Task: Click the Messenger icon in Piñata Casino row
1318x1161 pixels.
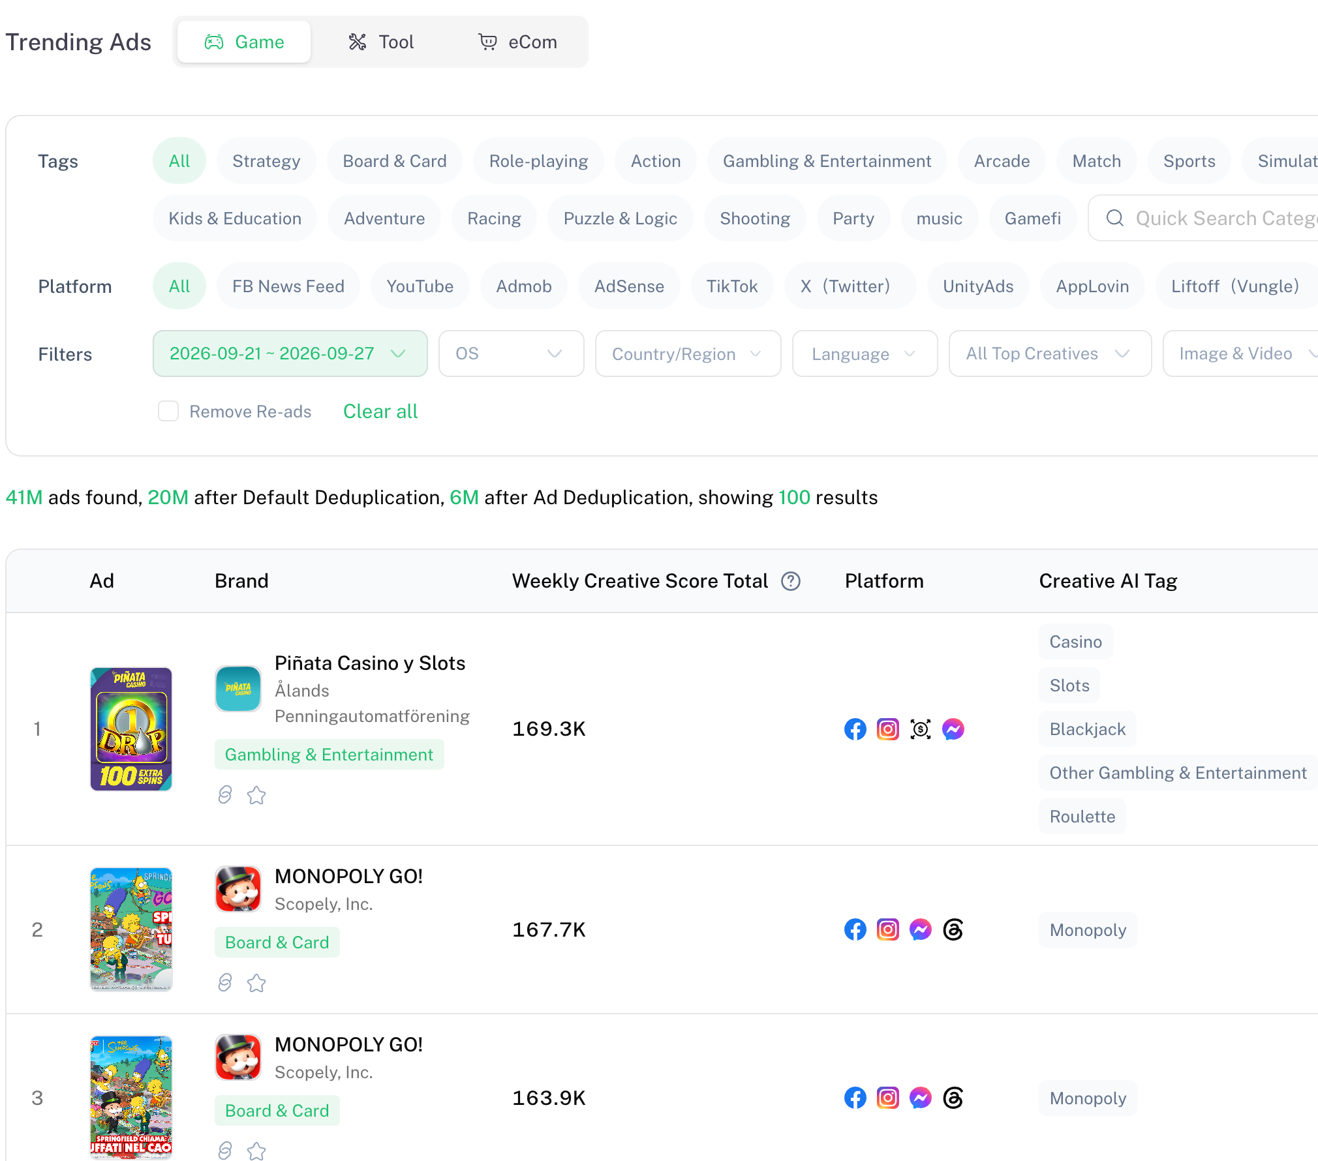Action: coord(953,729)
